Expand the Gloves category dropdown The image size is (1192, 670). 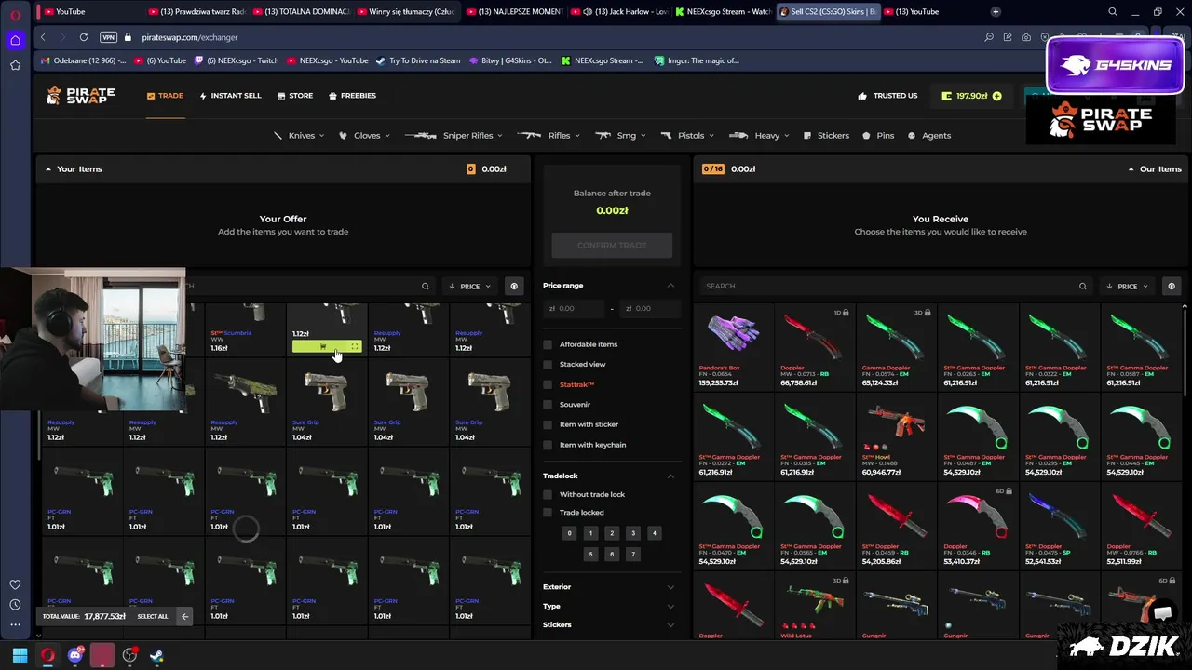364,136
